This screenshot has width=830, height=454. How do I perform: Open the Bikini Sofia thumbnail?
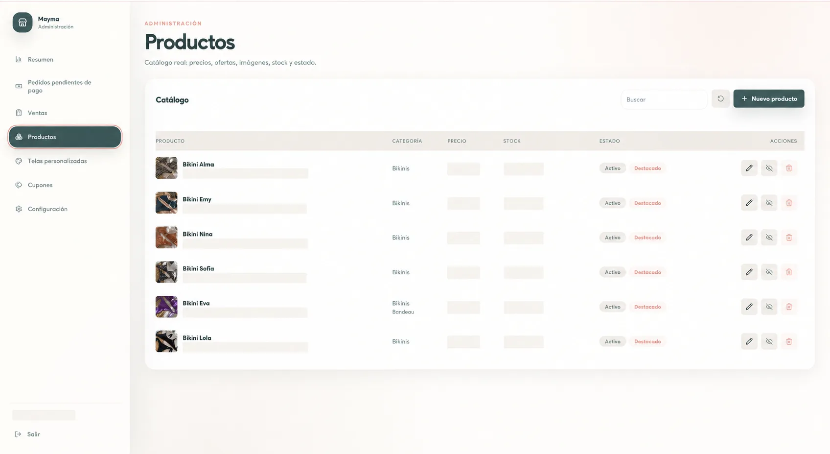pos(166,272)
